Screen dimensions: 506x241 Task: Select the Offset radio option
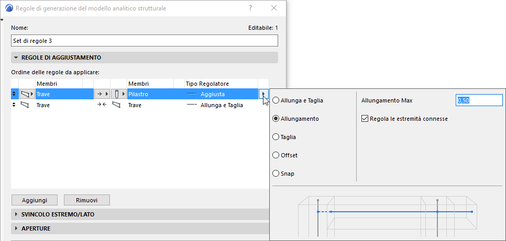pyautogui.click(x=276, y=155)
